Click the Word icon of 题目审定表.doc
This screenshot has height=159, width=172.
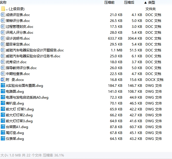tap(3, 44)
